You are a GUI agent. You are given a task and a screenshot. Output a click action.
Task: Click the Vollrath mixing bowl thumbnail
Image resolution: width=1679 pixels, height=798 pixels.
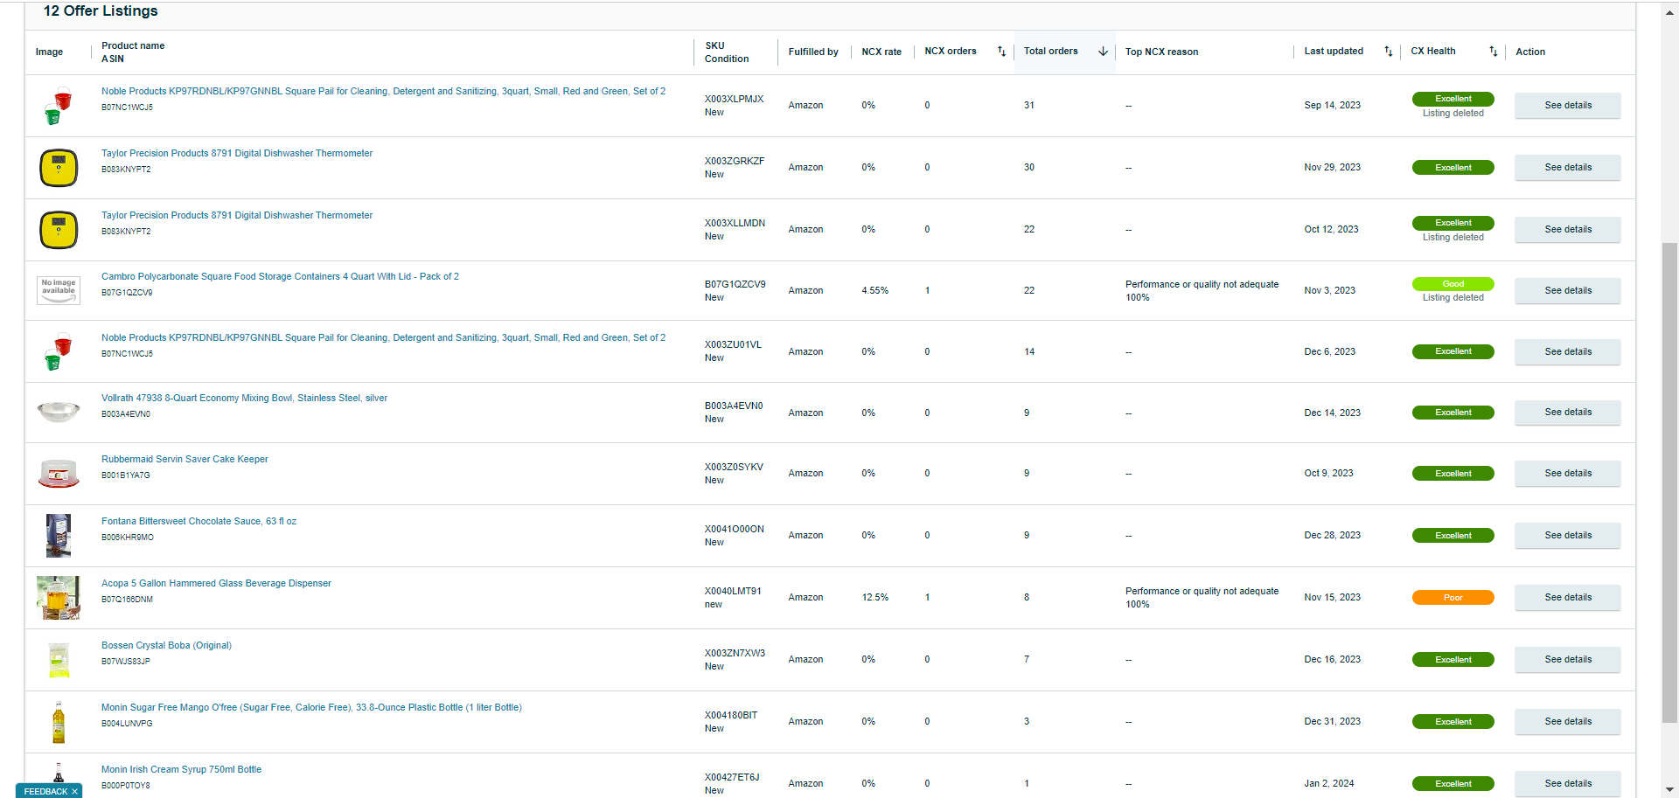[59, 411]
